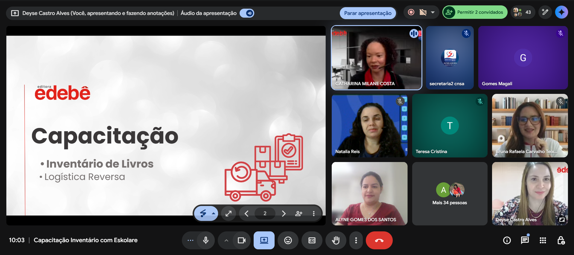Open the emoji reactions panel
The width and height of the screenshot is (574, 255).
(x=288, y=240)
